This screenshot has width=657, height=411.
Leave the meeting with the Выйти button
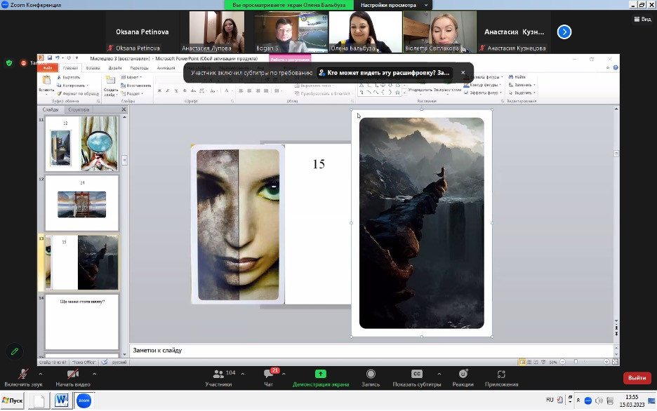click(x=637, y=378)
